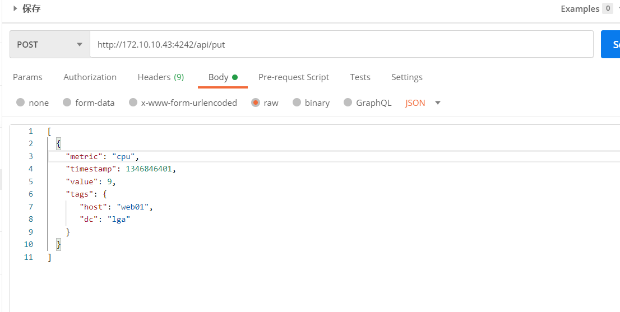This screenshot has height=312, width=620.
Task: Click the "value": 9 line
Action: tap(91, 181)
